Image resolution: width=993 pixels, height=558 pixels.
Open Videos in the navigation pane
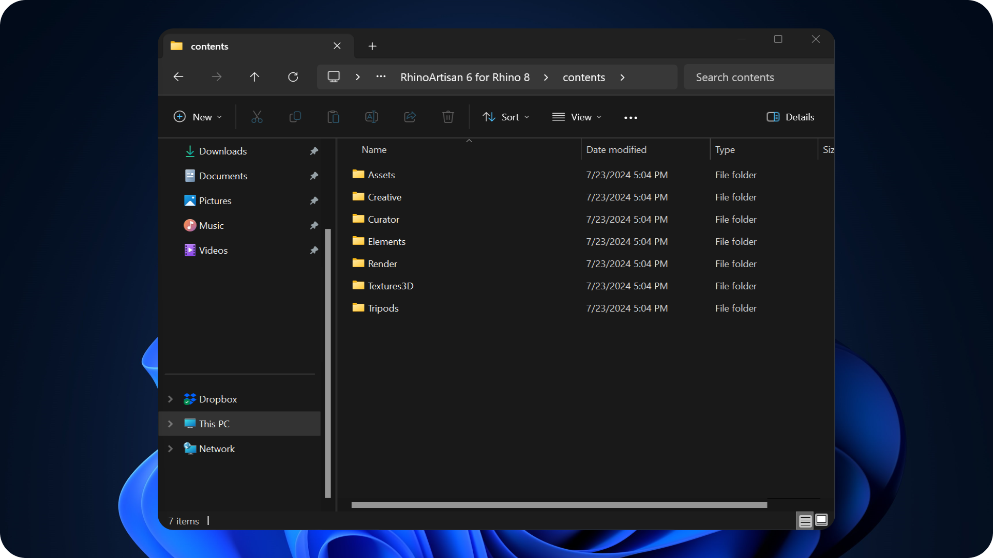tap(213, 250)
